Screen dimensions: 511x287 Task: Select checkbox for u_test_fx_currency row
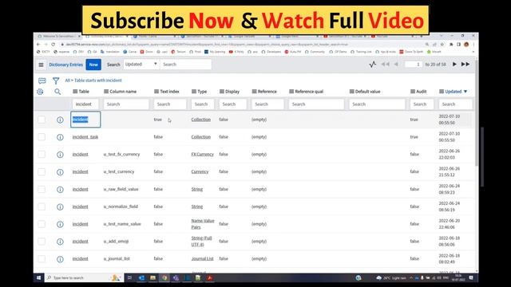42,154
